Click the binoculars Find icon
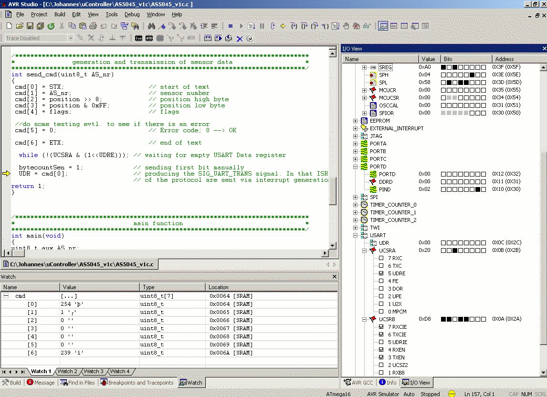Image resolution: width=547 pixels, height=397 pixels. [151, 26]
